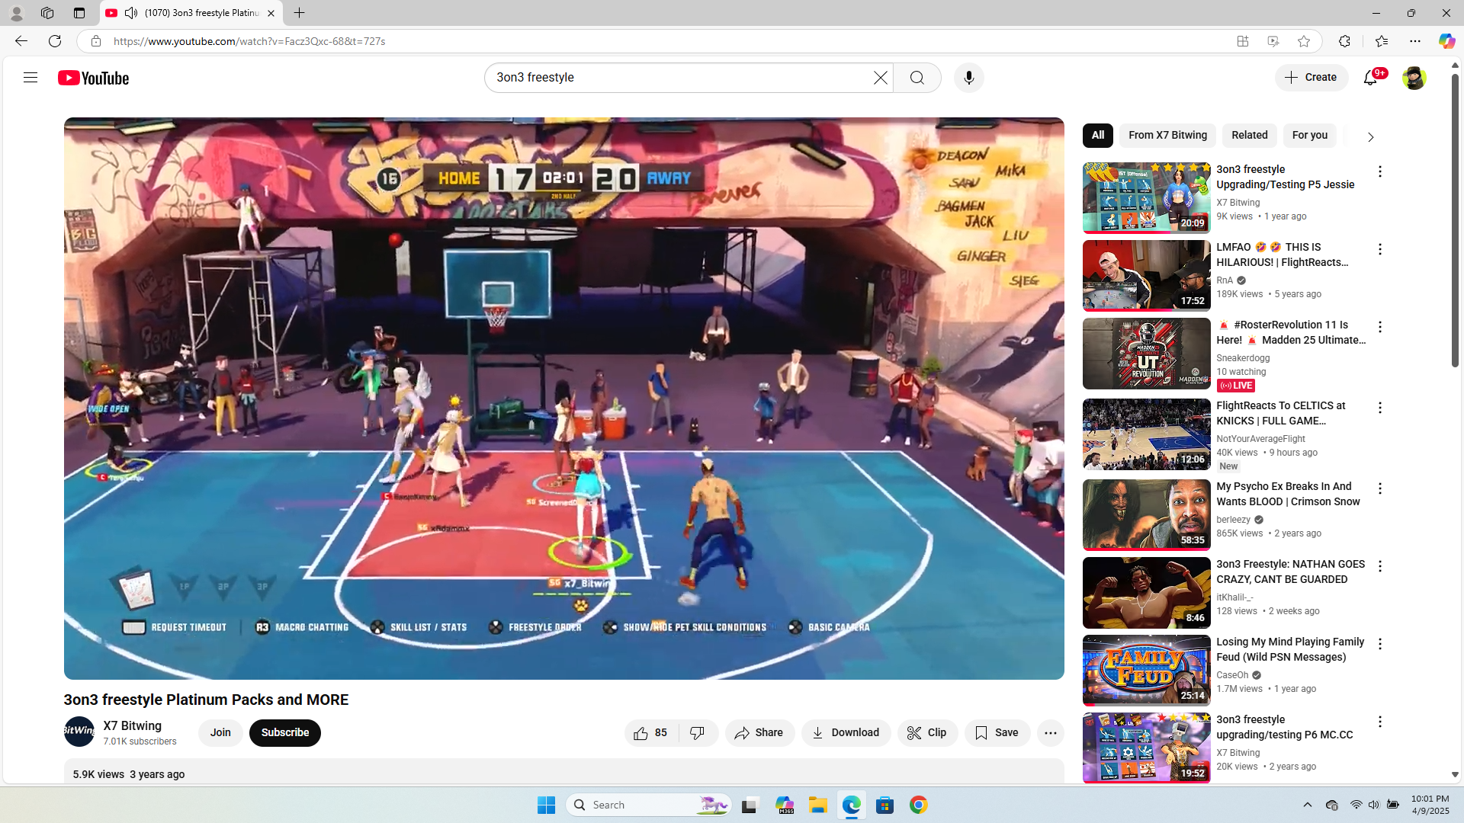Click the browser address bar URL
The image size is (1464, 823).
pyautogui.click(x=249, y=41)
